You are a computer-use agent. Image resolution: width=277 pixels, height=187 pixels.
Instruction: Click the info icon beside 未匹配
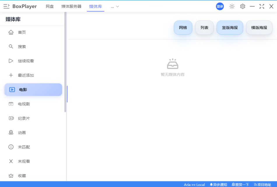pos(11,147)
